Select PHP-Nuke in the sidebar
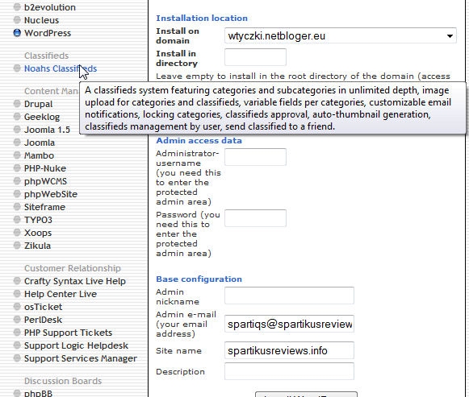 [45, 168]
